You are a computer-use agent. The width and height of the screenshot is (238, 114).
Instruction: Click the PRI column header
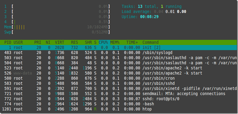[x=38, y=42]
